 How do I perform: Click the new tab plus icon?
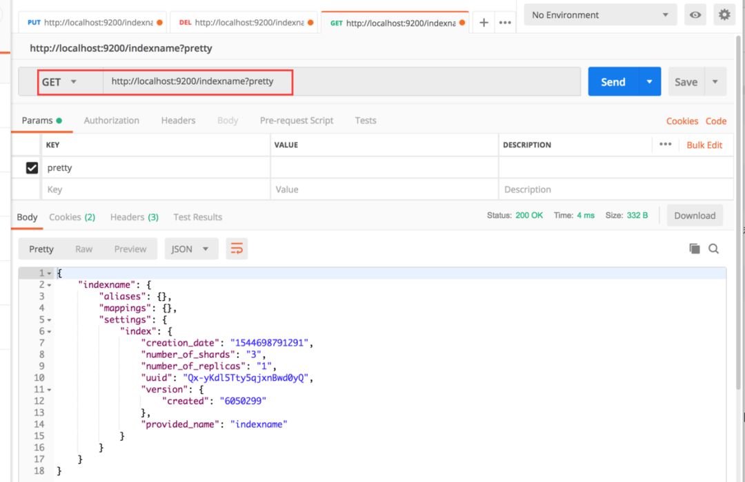coord(484,22)
